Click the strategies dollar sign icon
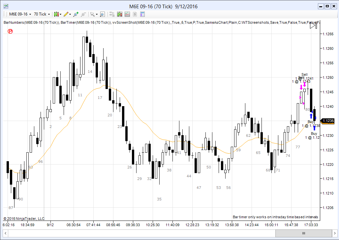 (x=135, y=14)
